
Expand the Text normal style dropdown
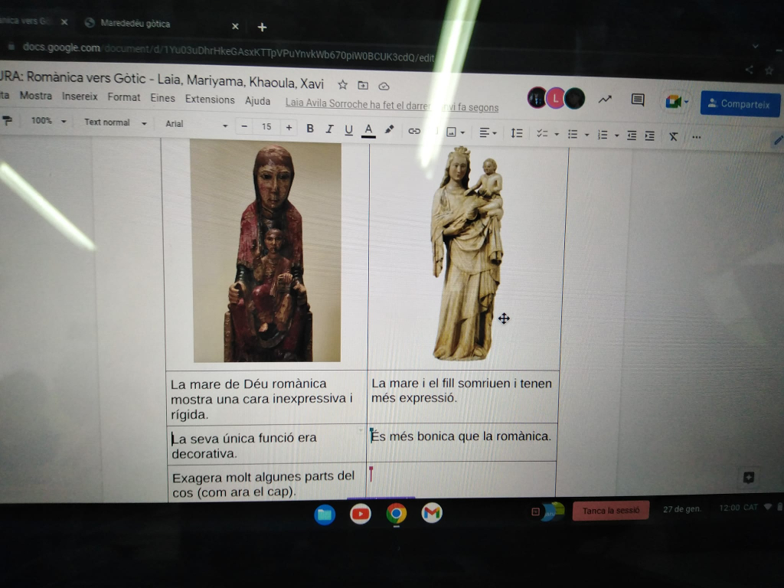pyautogui.click(x=115, y=122)
